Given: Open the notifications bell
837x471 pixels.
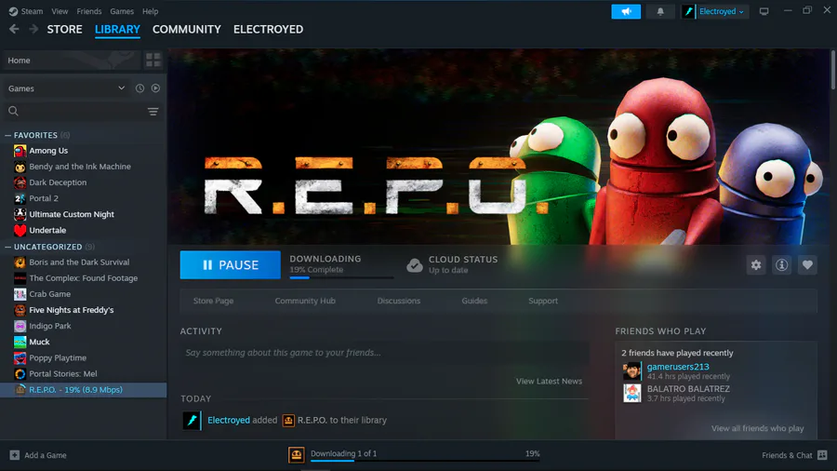Looking at the screenshot, I should point(660,11).
